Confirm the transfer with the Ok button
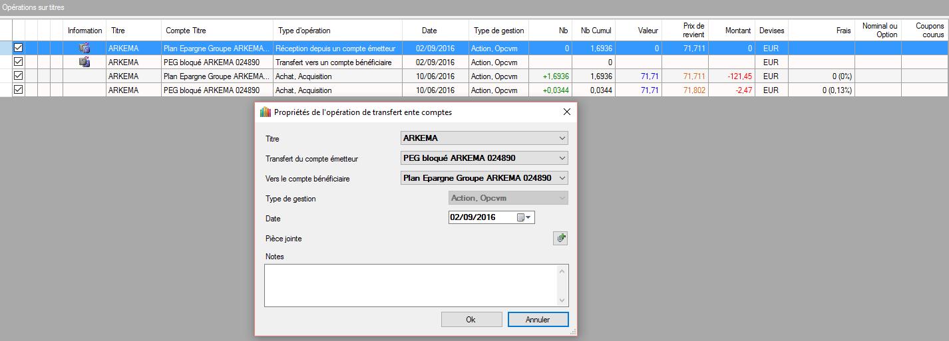This screenshot has height=341, width=949. pyautogui.click(x=471, y=320)
